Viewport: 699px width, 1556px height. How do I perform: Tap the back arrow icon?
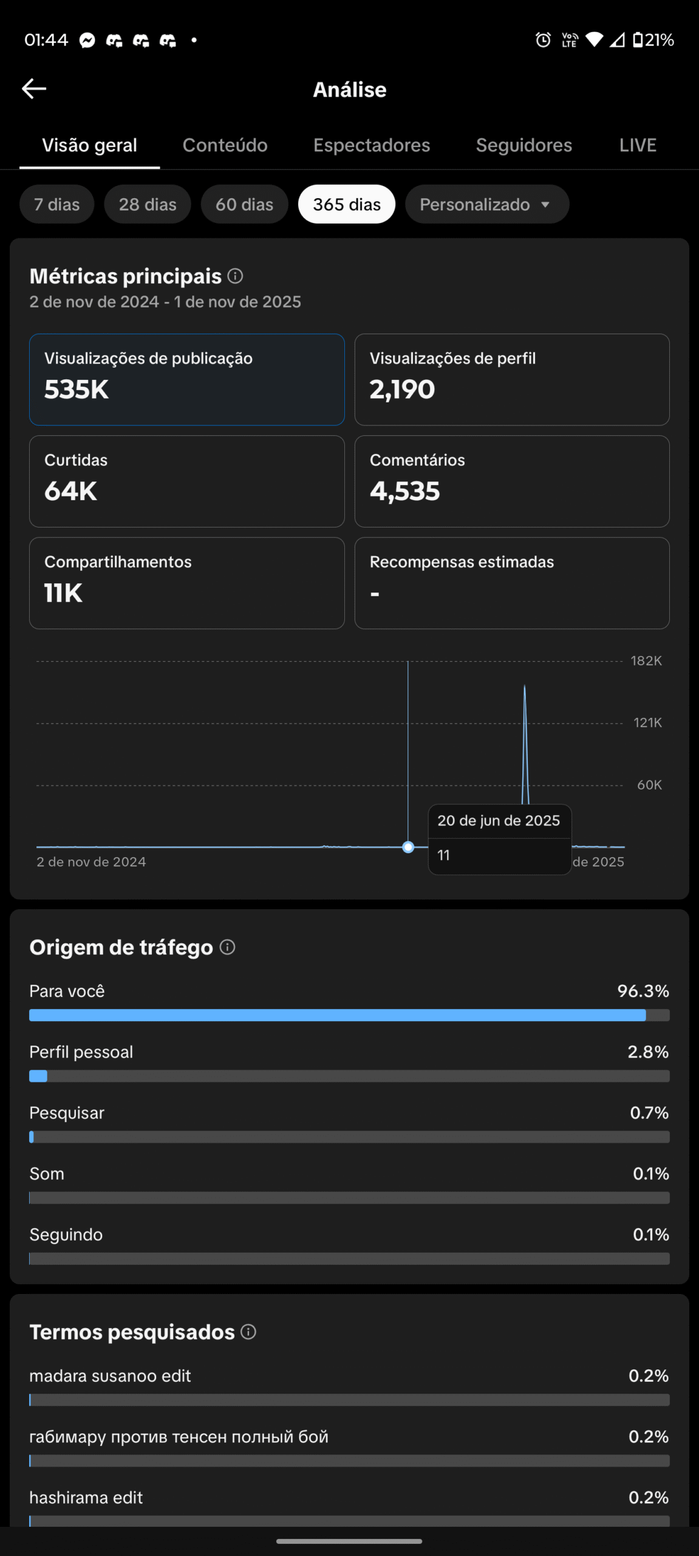click(x=34, y=89)
